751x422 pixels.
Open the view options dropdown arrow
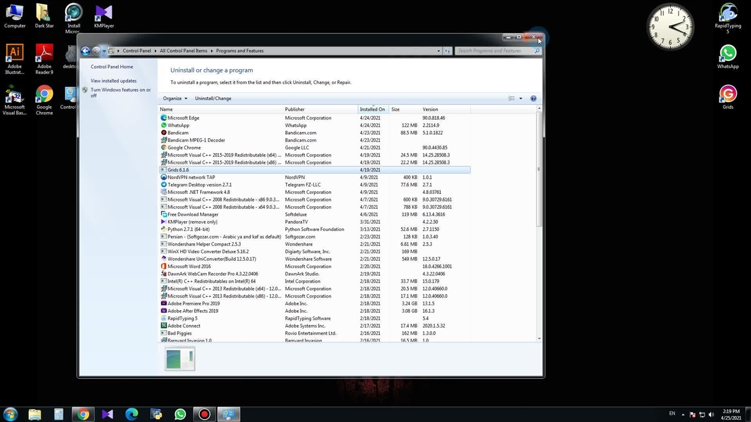[520, 98]
